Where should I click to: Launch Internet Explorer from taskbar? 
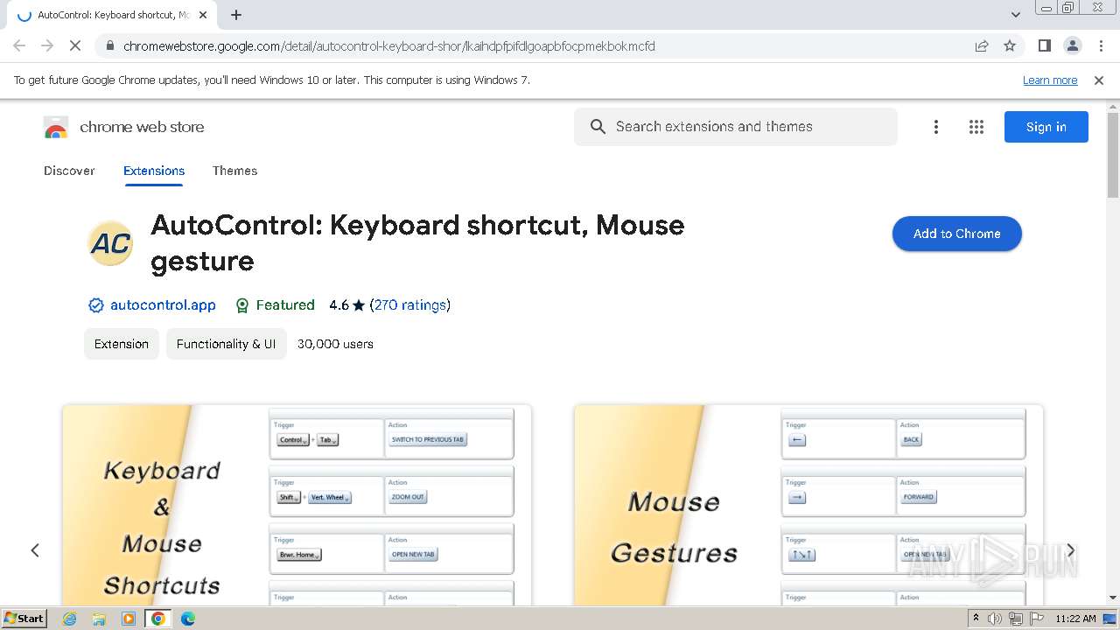70,619
